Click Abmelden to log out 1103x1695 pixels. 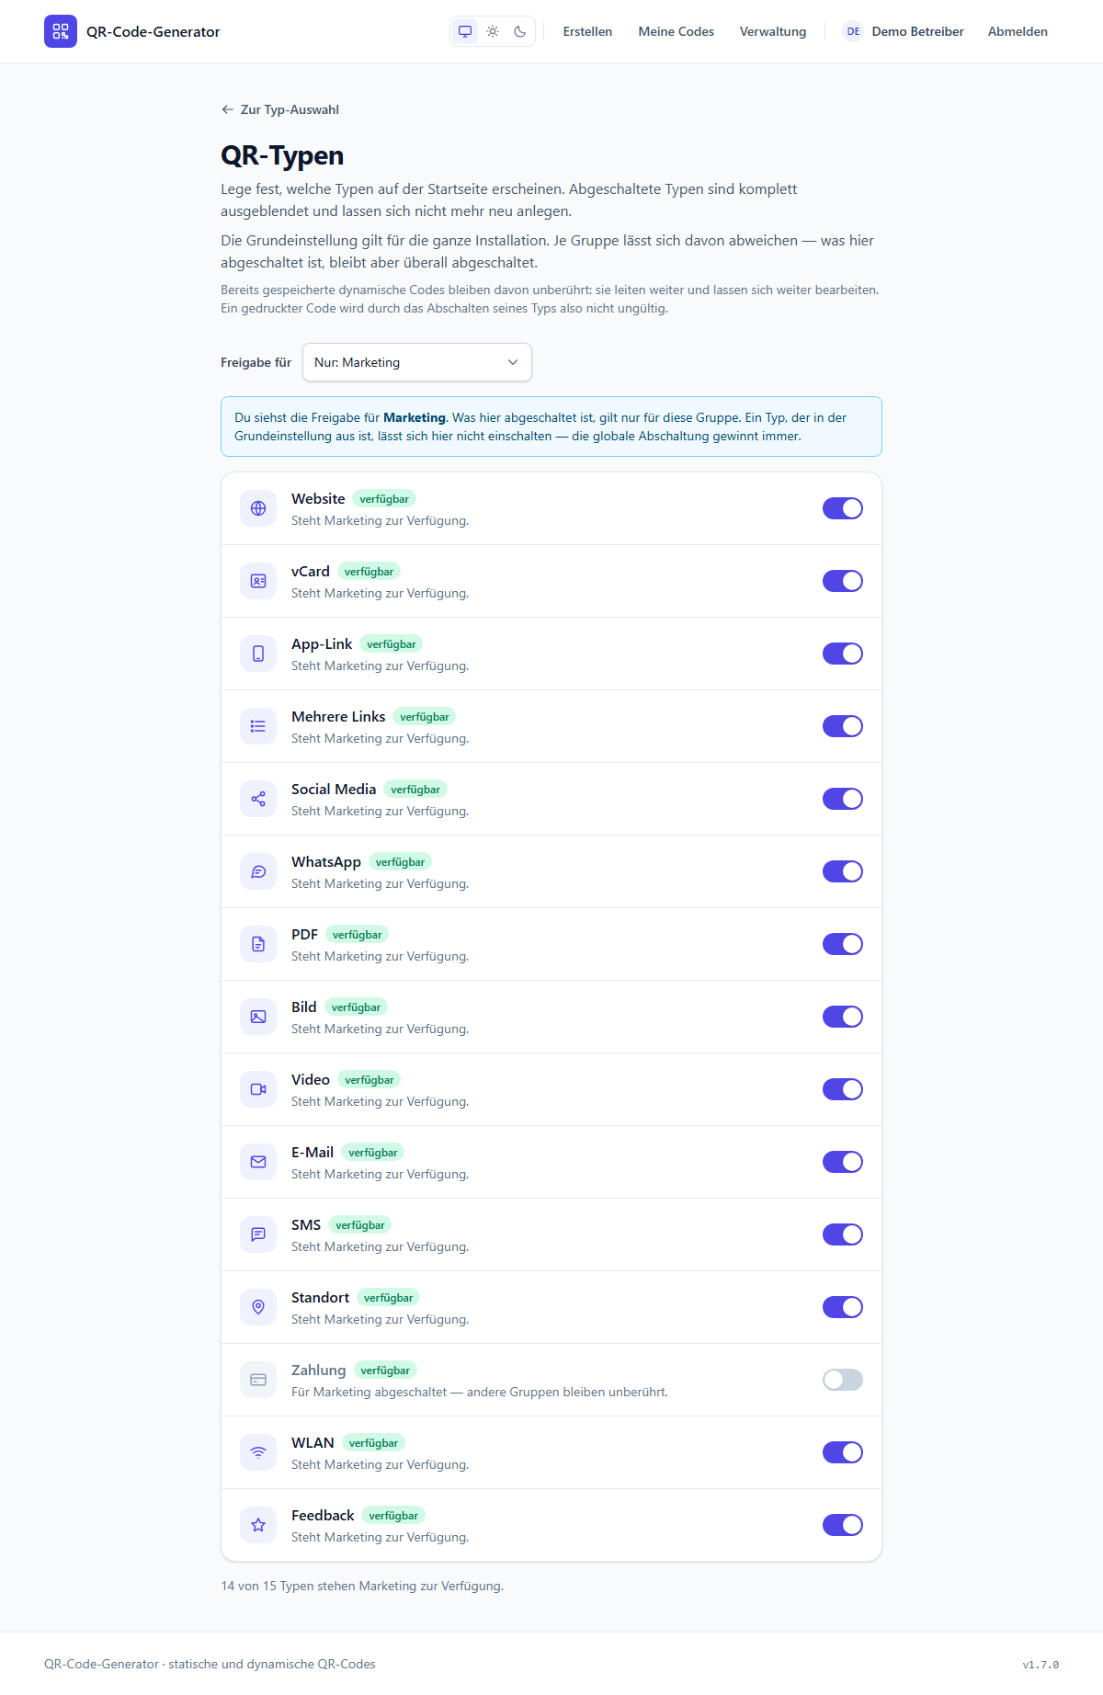1018,31
